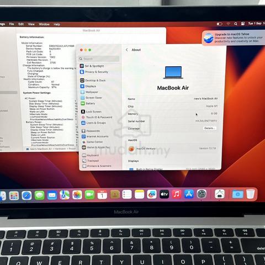The width and height of the screenshot is (265, 265).
Task: Select Battery in settings sidebar
Action: pyautogui.click(x=88, y=103)
